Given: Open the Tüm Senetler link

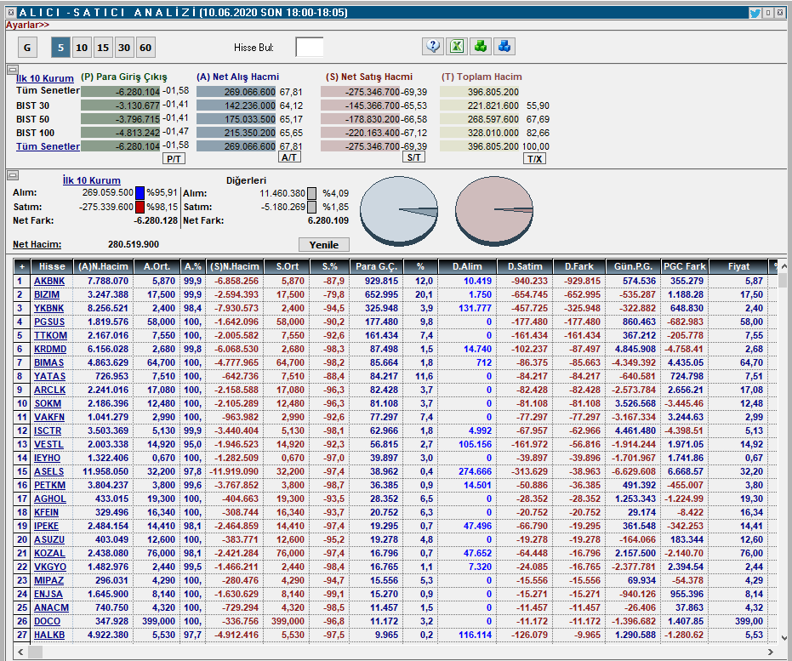Looking at the screenshot, I should coord(48,146).
